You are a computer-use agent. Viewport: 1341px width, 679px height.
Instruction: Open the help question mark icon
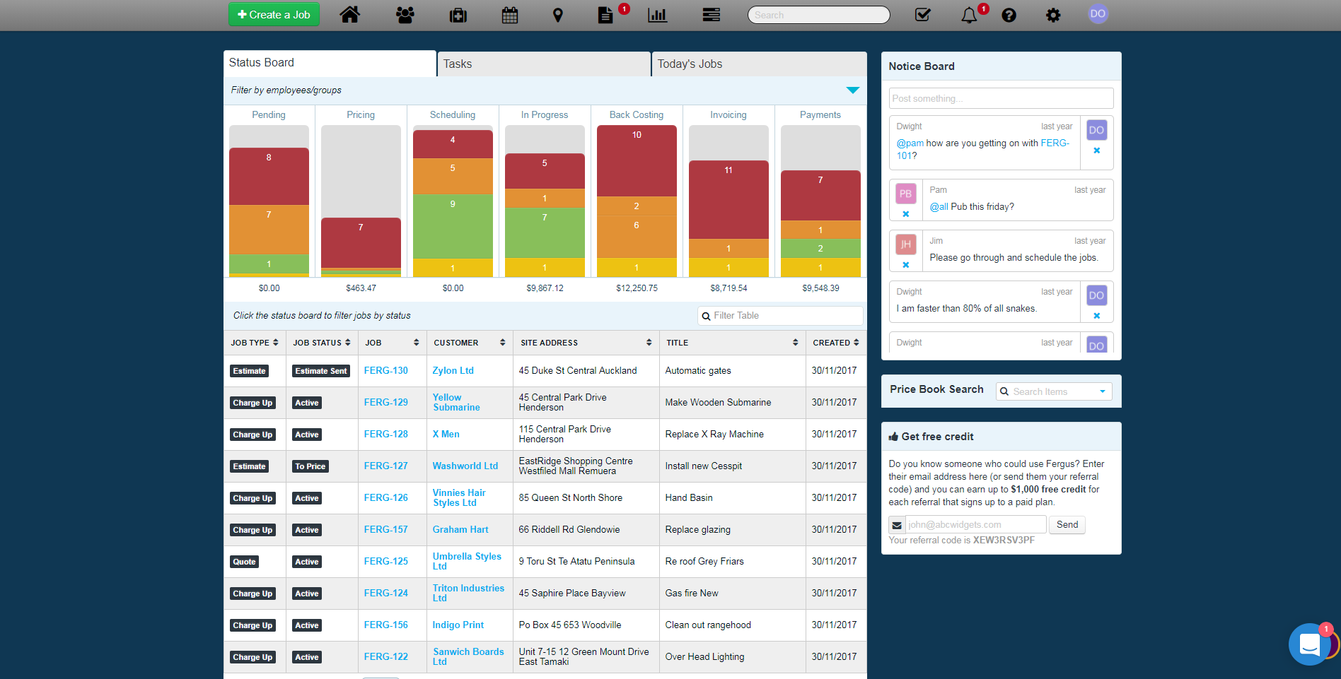tap(1009, 16)
